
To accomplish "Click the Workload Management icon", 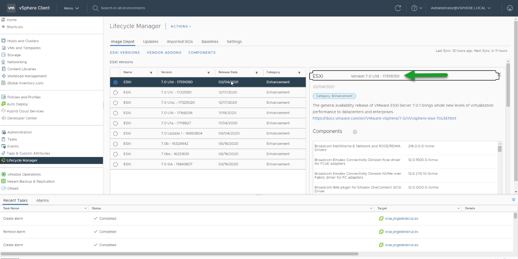I will (4, 76).
